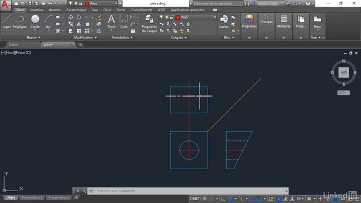Viewport: 361px width, 203px height.
Task: Click the Move (Déplacer) tool icon
Action: [71, 17]
